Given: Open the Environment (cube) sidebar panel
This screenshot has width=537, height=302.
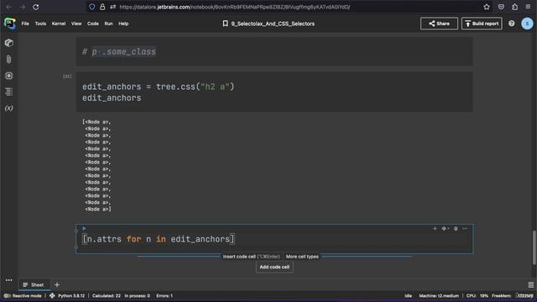Looking at the screenshot, I should pyautogui.click(x=9, y=43).
